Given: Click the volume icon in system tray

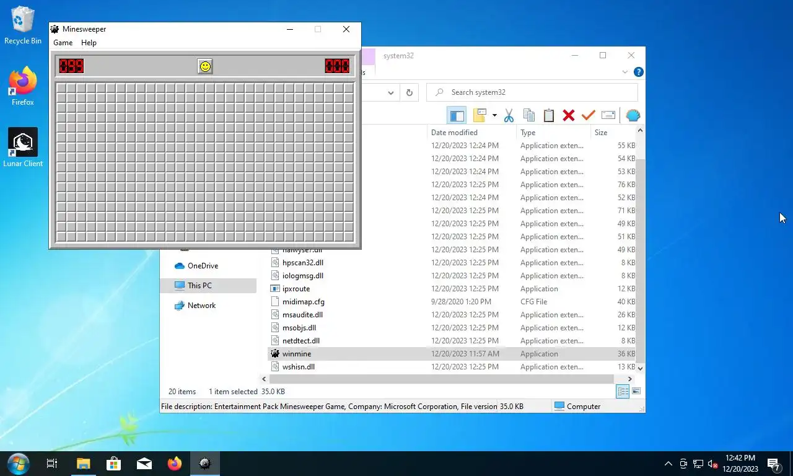Looking at the screenshot, I should pyautogui.click(x=712, y=464).
